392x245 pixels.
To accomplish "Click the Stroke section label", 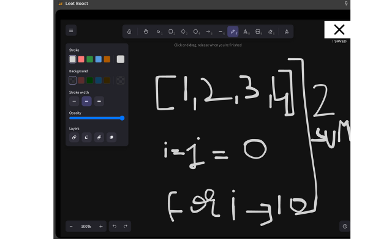I will tap(74, 50).
